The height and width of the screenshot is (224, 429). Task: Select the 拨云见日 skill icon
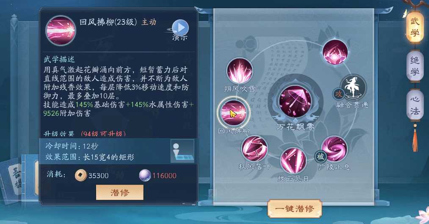click(x=293, y=160)
